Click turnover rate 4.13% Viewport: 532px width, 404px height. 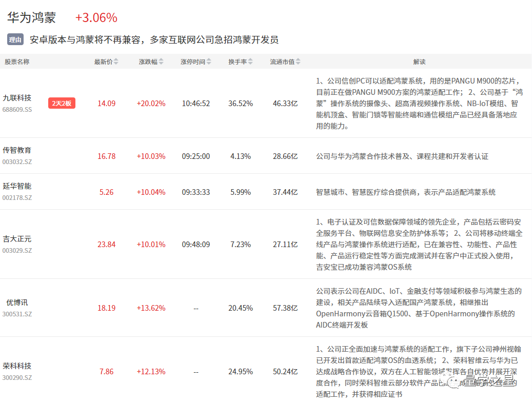click(x=241, y=156)
